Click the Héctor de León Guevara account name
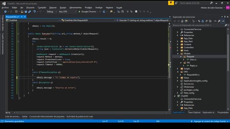This screenshot has height=129, width=230. (212, 8)
